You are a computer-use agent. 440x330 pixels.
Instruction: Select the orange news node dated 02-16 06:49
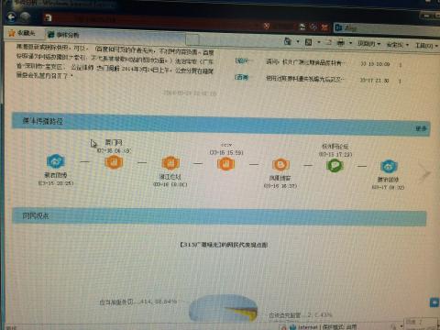coord(114,161)
